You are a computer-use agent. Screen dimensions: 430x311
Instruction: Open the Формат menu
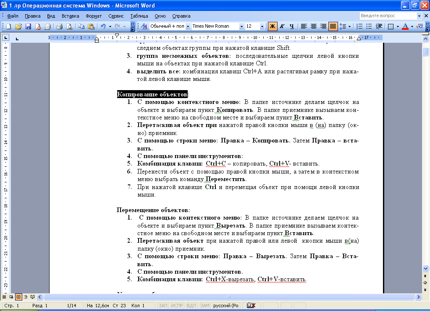94,16
